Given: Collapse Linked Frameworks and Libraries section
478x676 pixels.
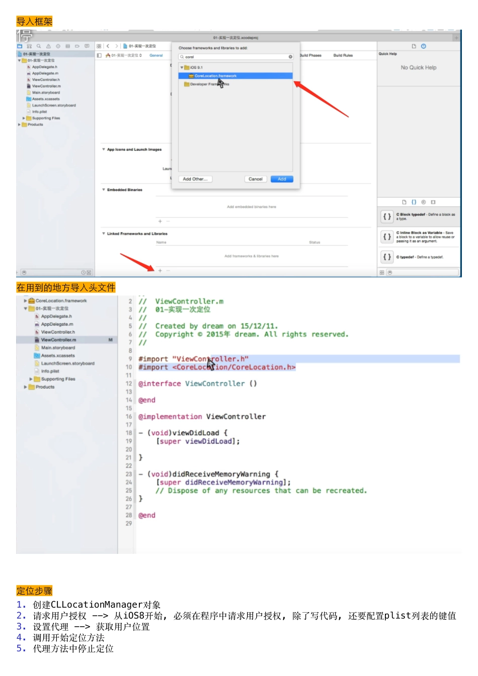Looking at the screenshot, I should pos(104,234).
